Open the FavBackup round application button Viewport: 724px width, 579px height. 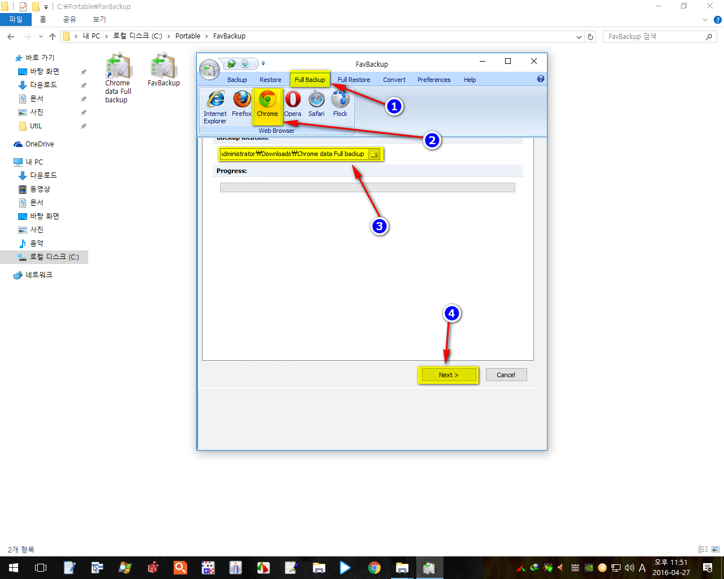(209, 70)
